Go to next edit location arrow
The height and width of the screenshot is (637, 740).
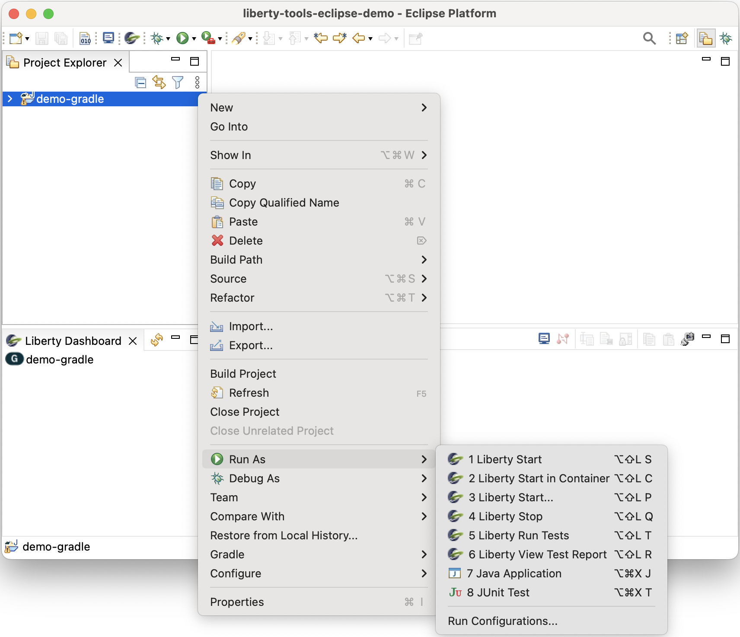pyautogui.click(x=340, y=38)
